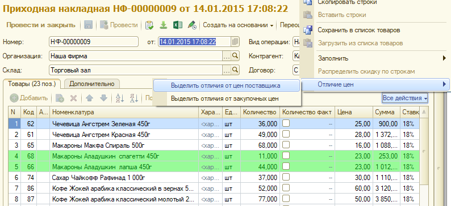Toggle Количество факт checkbox for Макароны Аладушкин спагетти
The width and height of the screenshot is (451, 206).
(x=286, y=156)
